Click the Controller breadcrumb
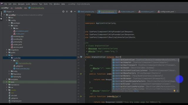Viewport: 188px width, 105px height. (x=18, y=8)
